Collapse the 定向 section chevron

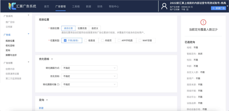(x=47, y=100)
